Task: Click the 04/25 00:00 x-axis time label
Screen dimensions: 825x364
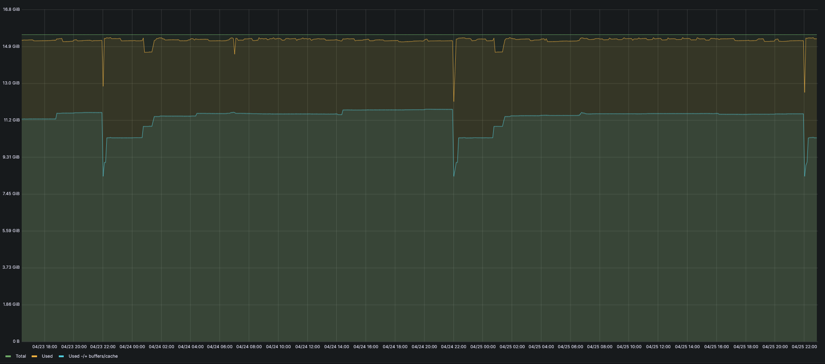Action: click(x=483, y=347)
